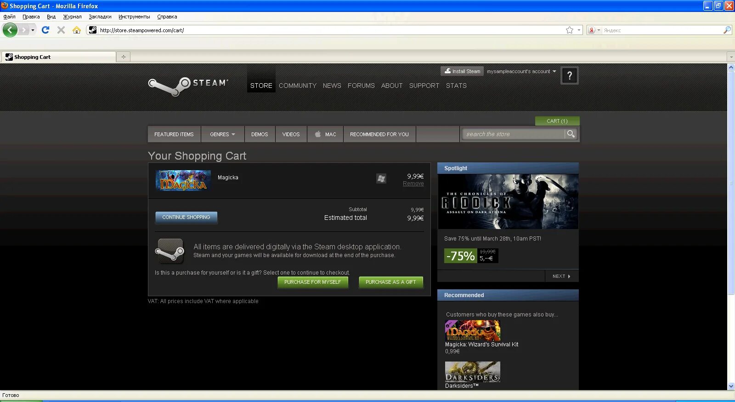Image resolution: width=735 pixels, height=402 pixels.
Task: Open the back history dropdown arrow
Action: point(33,30)
